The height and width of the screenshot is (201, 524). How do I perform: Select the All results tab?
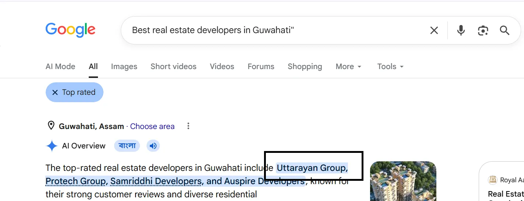tap(93, 67)
